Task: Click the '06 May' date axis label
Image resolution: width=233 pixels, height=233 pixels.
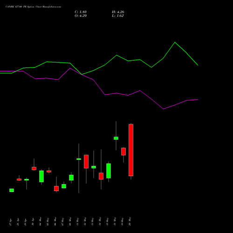Action: point(55,221)
